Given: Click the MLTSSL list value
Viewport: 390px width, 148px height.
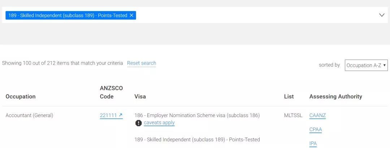Looking at the screenshot, I should pos(293,115).
